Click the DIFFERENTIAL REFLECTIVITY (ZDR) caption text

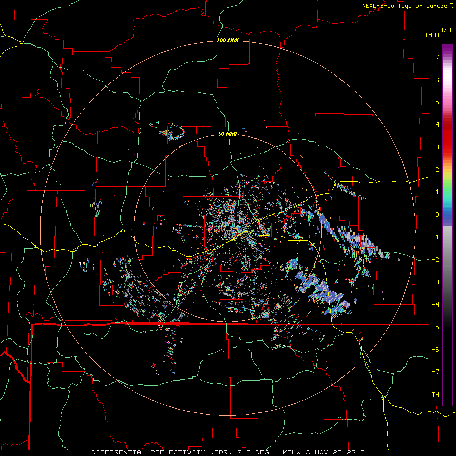click(x=163, y=452)
